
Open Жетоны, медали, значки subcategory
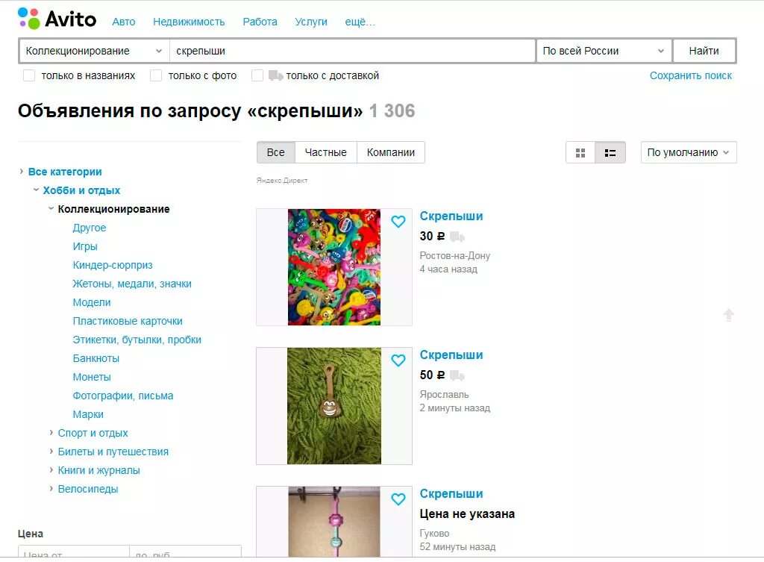point(132,284)
